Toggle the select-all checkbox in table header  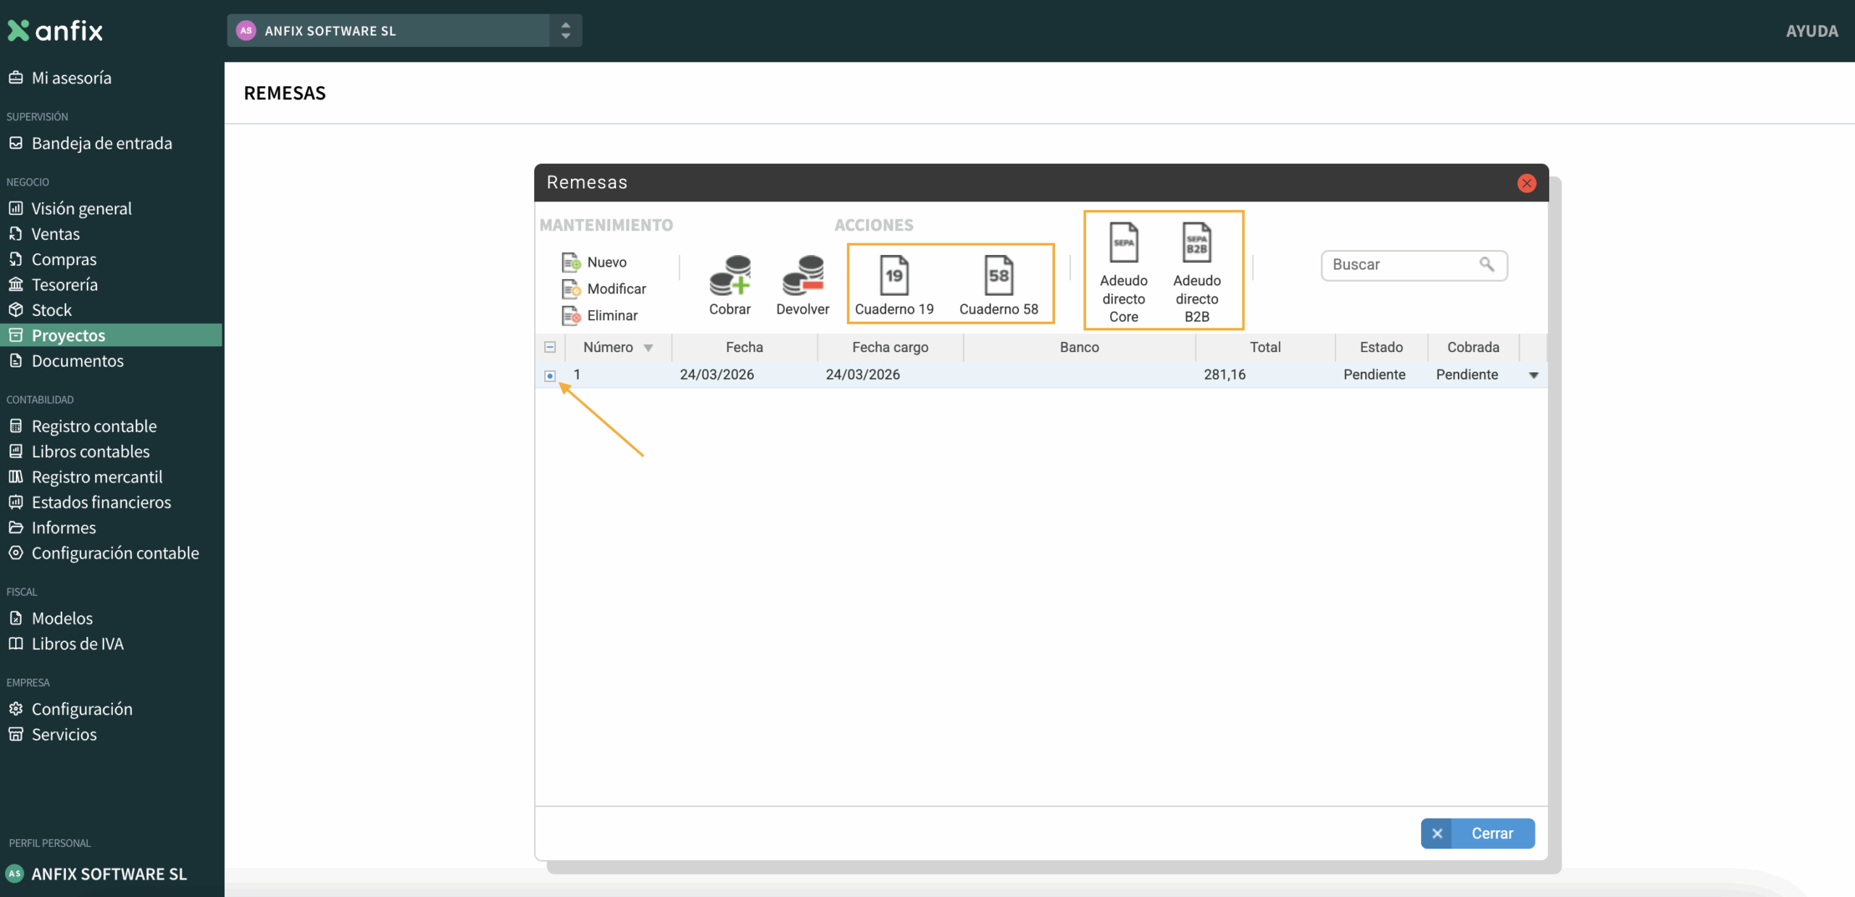pos(550,347)
